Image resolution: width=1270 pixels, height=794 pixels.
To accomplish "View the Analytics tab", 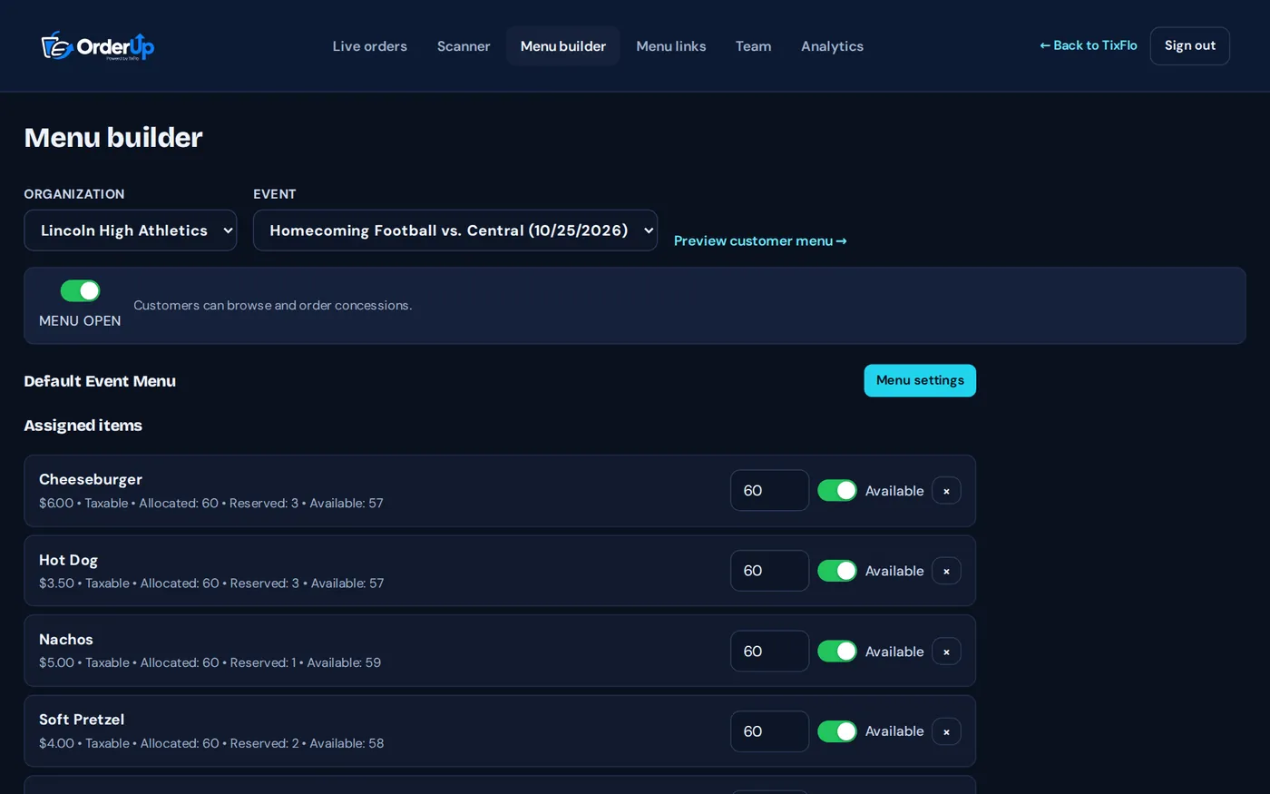I will (x=832, y=46).
